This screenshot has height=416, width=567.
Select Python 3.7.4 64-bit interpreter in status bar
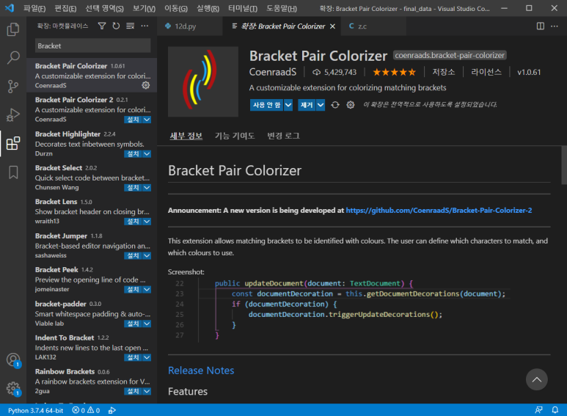pos(35,410)
